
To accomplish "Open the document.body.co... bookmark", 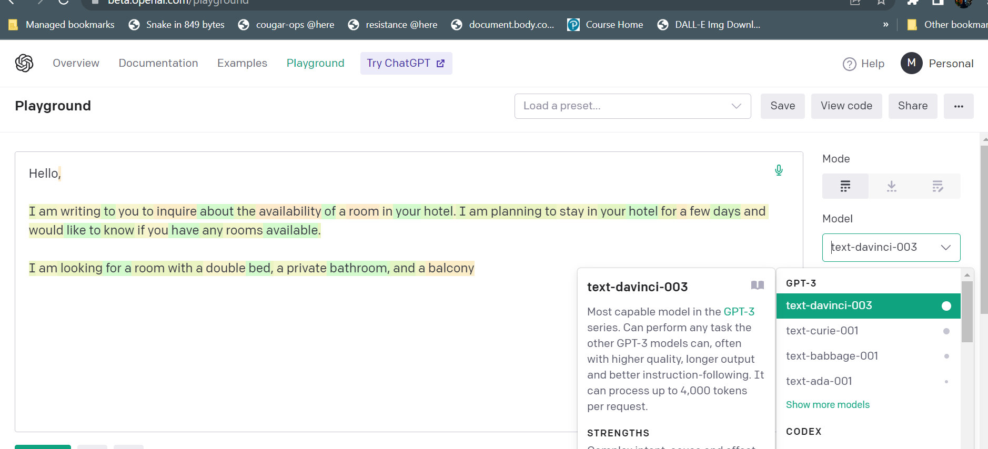I will coord(503,25).
